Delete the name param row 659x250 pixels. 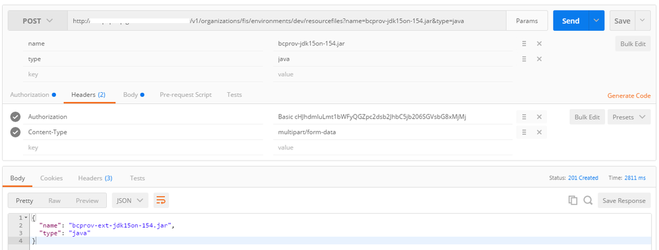539,43
